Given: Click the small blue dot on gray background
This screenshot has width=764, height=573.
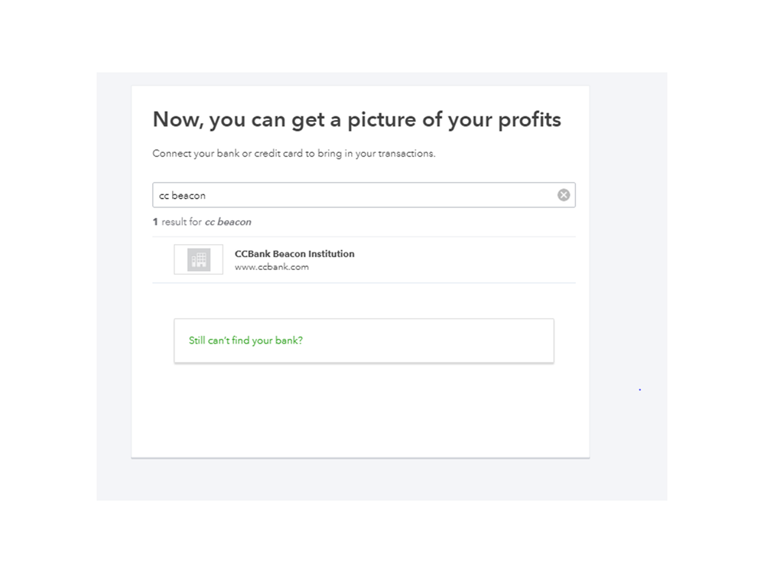Looking at the screenshot, I should pos(639,390).
